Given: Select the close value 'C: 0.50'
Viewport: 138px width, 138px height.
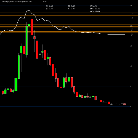Looking at the screenshot, I should pyautogui.click(x=49, y=9).
